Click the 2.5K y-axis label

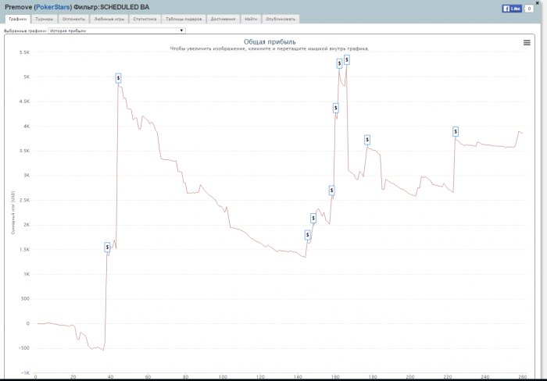click(x=24, y=201)
